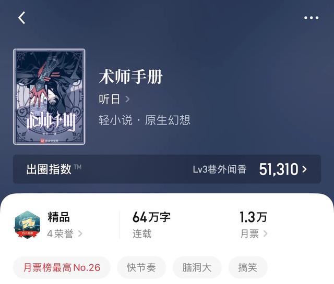Tap the 精品 honor badge icon
This screenshot has width=334, height=284.
[27, 225]
